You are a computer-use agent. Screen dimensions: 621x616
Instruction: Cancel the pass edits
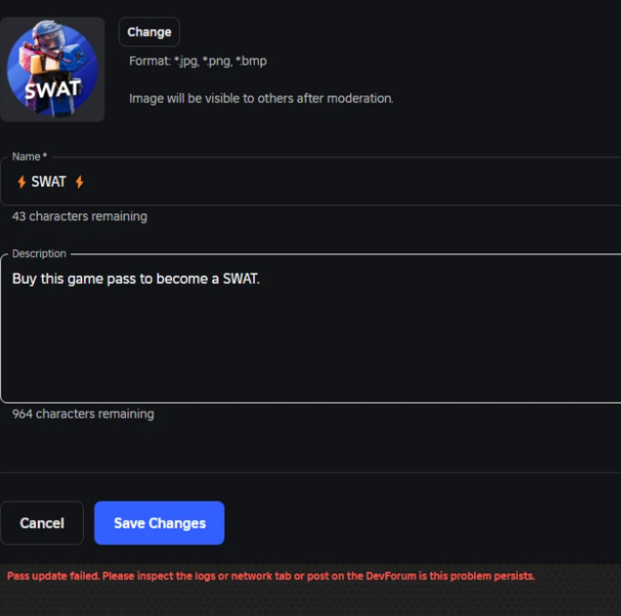(x=42, y=523)
